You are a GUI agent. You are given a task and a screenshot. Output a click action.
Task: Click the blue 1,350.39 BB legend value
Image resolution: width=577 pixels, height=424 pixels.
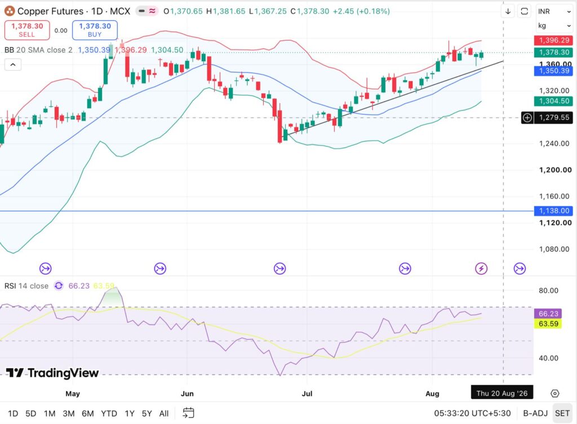94,50
